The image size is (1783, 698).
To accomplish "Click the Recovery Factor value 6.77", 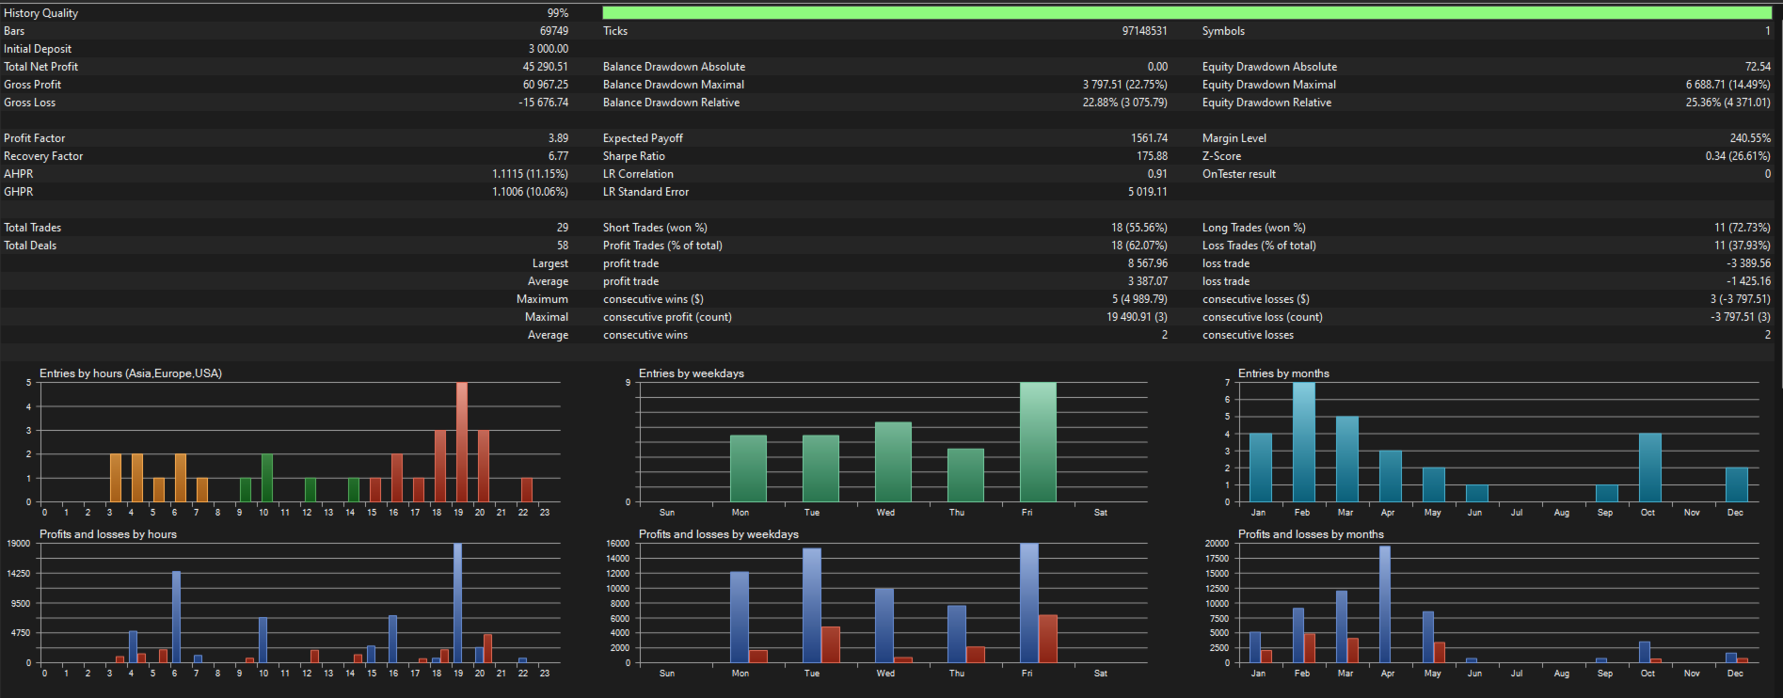I will coord(559,156).
